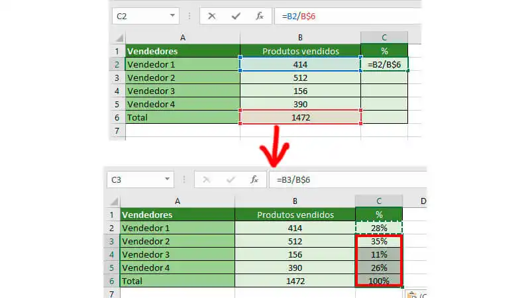The width and height of the screenshot is (530, 298).
Task: Click the greyed Enter checkmark beside the C3 Name Box
Action: [x=231, y=179]
